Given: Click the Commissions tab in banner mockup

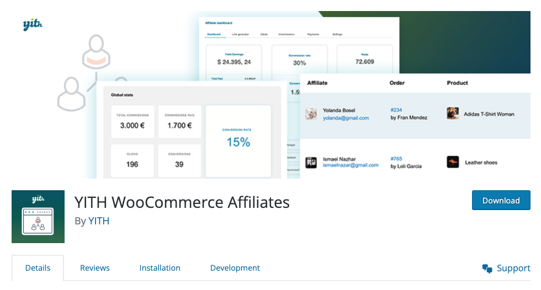Looking at the screenshot, I should pos(287,34).
